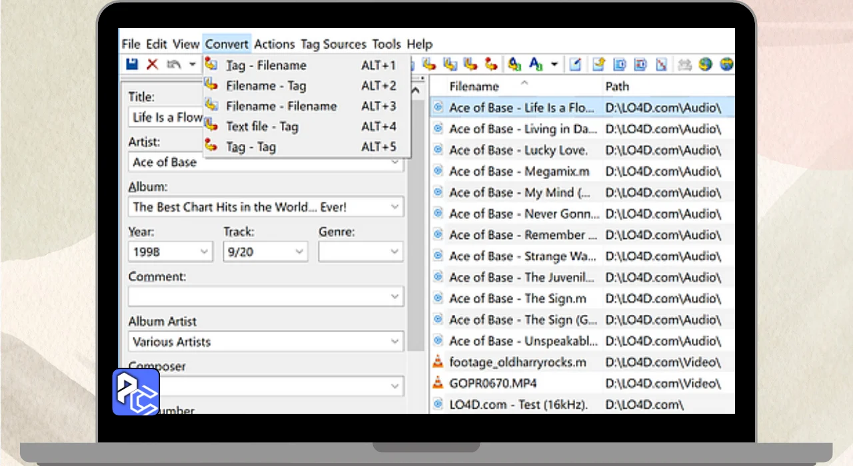Choose Filename - Tag from Convert menu
Viewport: 853px width, 466px height.
[x=266, y=86]
